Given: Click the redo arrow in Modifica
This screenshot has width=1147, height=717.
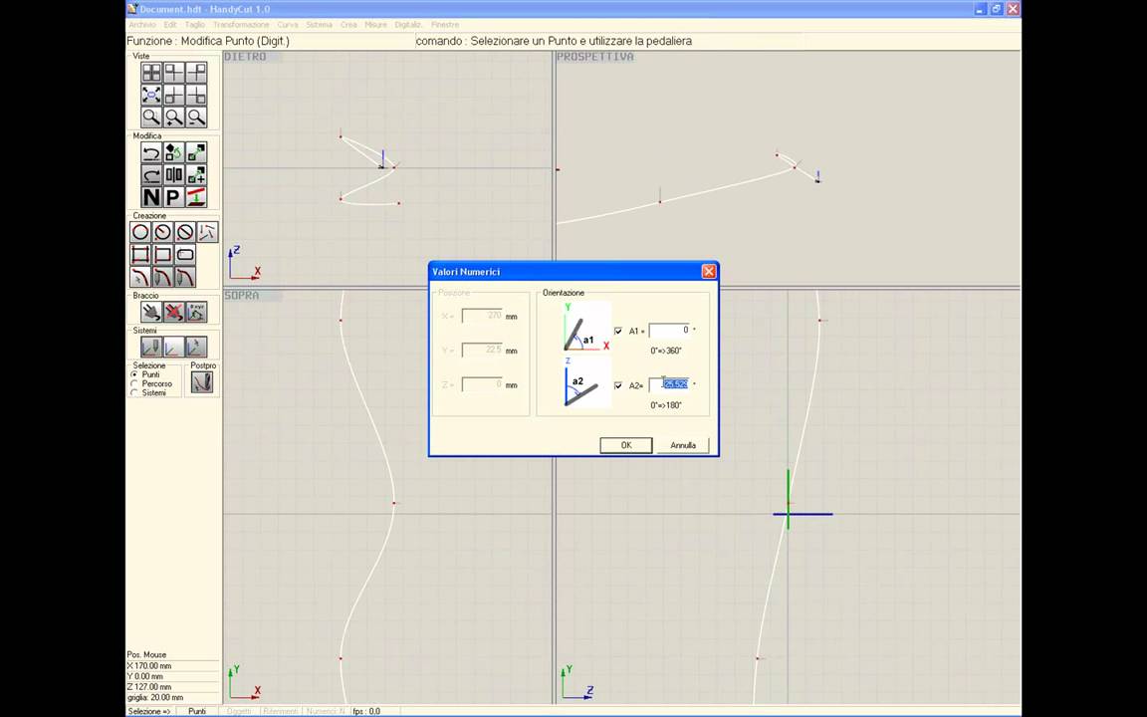Looking at the screenshot, I should tap(151, 175).
